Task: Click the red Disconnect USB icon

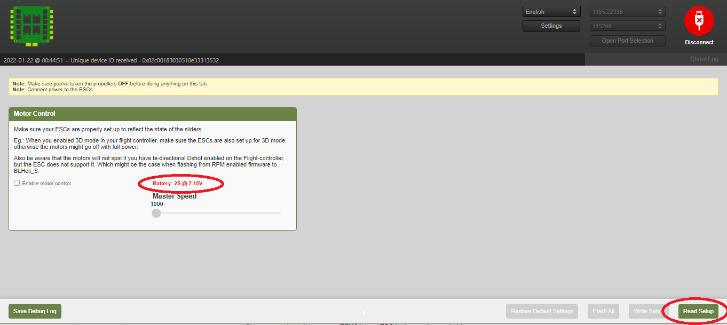Action: 699,21
